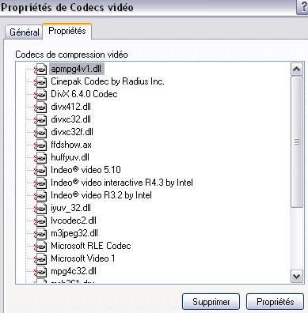Select the apmpg4v1.dll entry
This screenshot has height=313, width=308.
(x=76, y=69)
